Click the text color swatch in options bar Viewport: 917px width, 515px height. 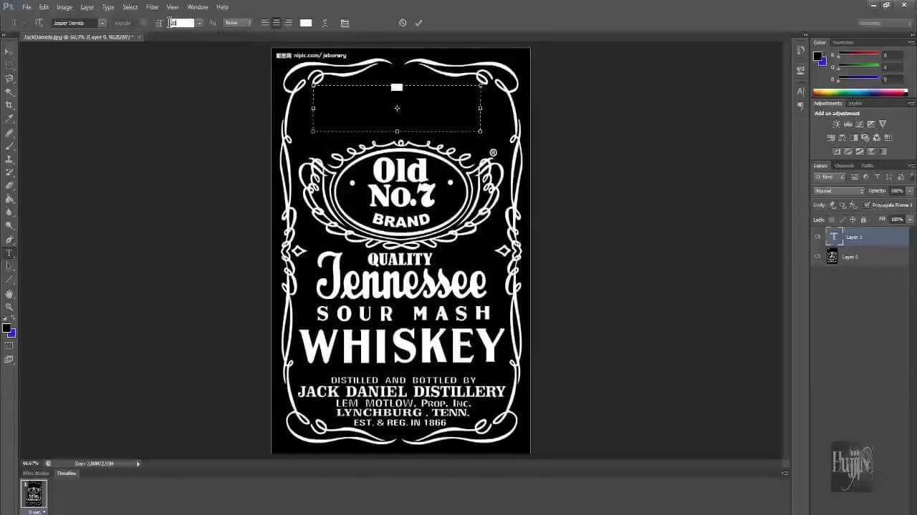[306, 23]
